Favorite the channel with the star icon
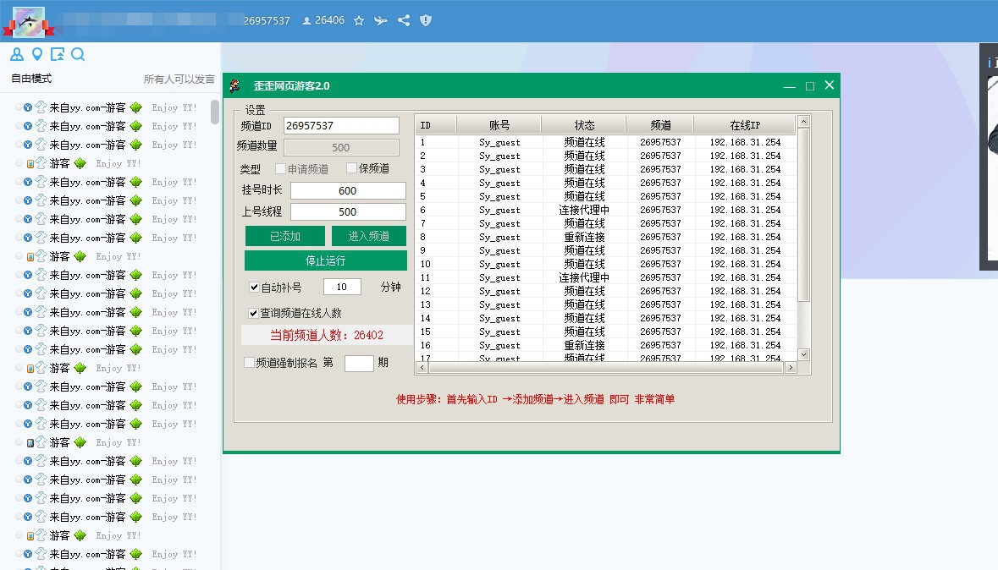Screen dimensions: 998x570 pyautogui.click(x=359, y=20)
